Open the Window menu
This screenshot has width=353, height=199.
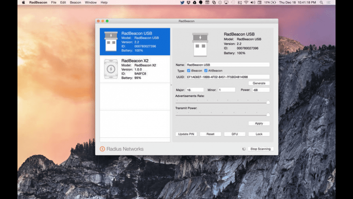[x=91, y=2]
